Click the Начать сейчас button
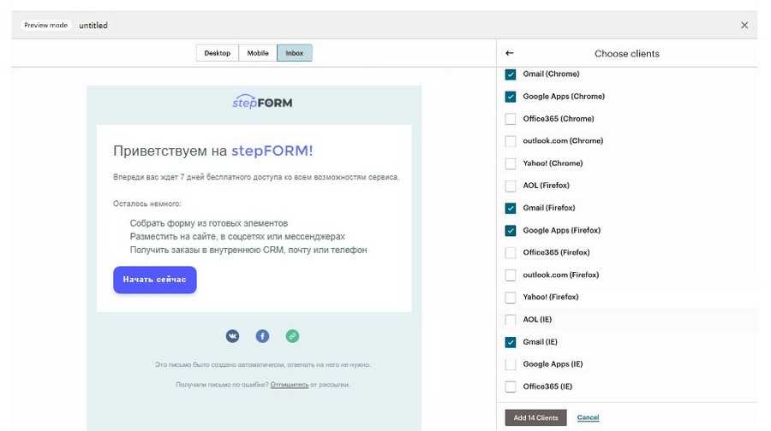 155,280
